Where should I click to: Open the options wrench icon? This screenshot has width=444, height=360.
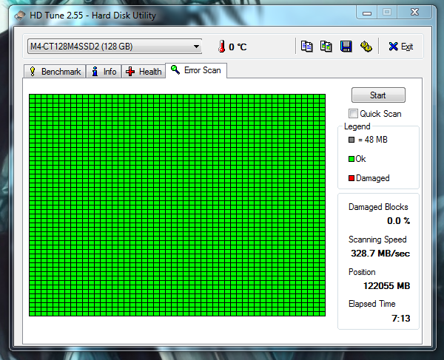coord(366,47)
